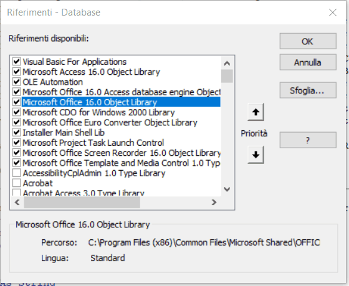
Task: Click the horizontal scrollbar thumb
Action: click(x=82, y=203)
